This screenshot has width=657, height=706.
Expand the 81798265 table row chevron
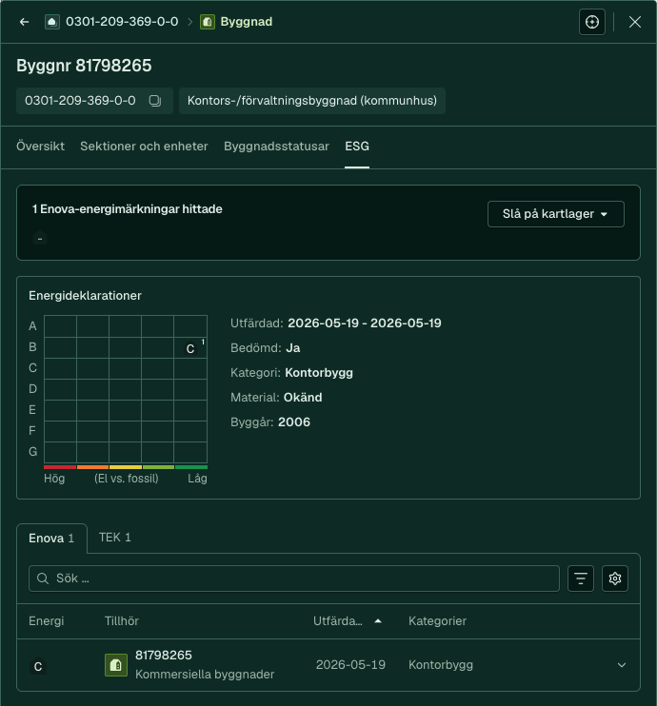622,664
